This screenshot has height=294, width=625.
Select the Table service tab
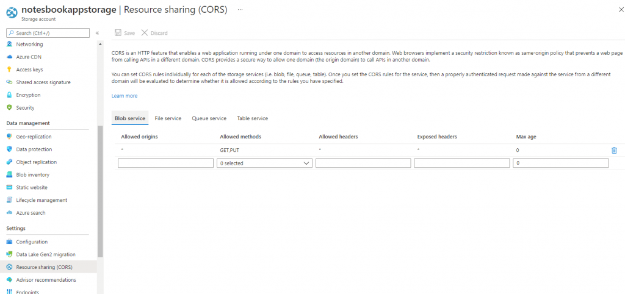252,118
